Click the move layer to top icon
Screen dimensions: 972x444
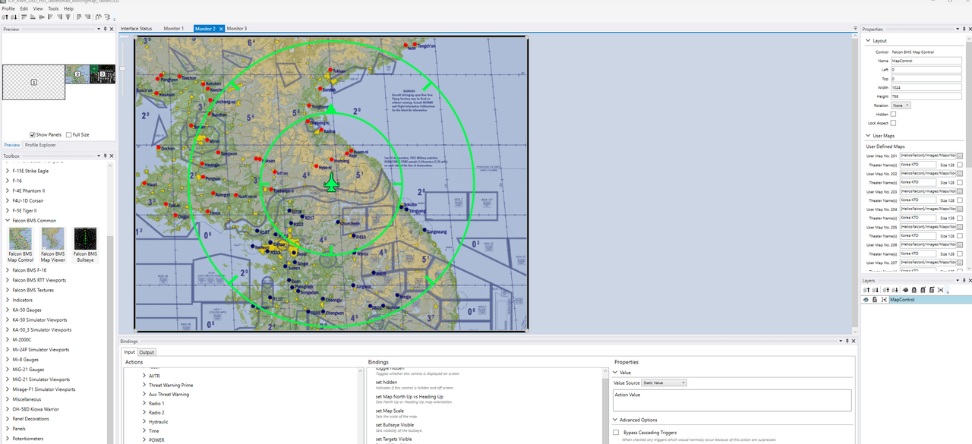tap(886, 290)
